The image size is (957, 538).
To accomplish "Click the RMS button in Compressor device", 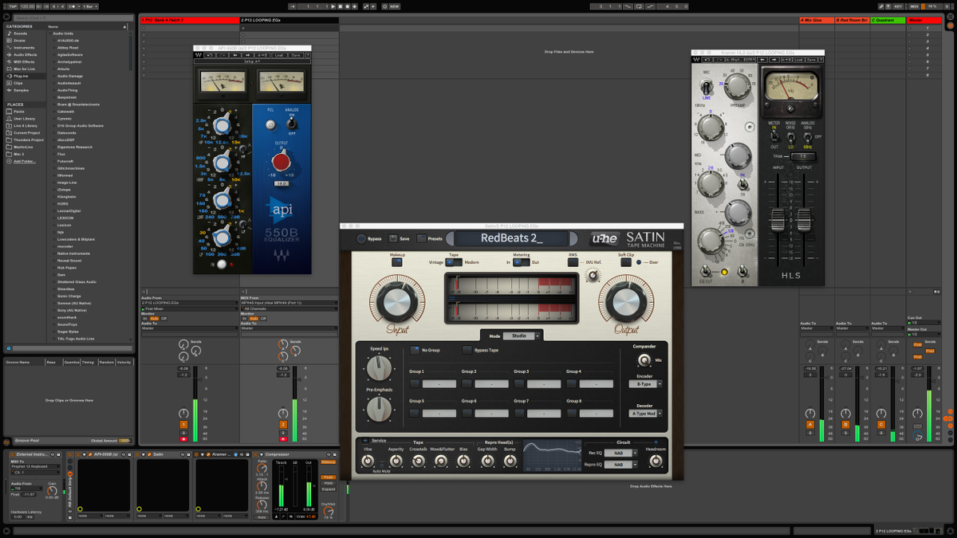I will tap(328, 483).
